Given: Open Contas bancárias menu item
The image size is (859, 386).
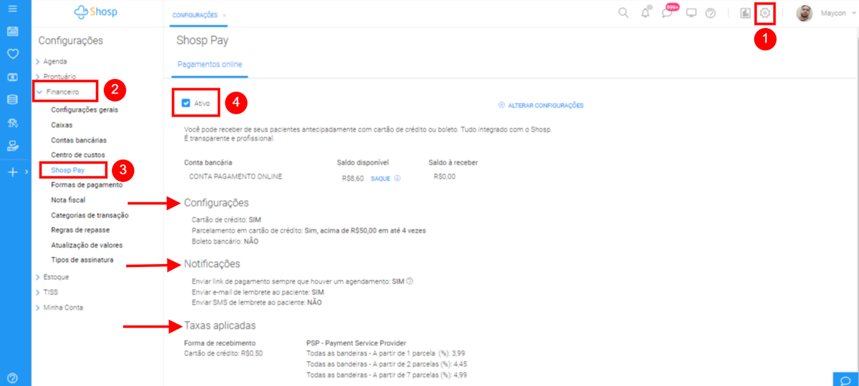Looking at the screenshot, I should (79, 140).
